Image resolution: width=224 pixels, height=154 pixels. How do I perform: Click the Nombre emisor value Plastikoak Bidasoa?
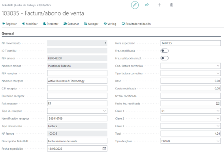(77, 66)
